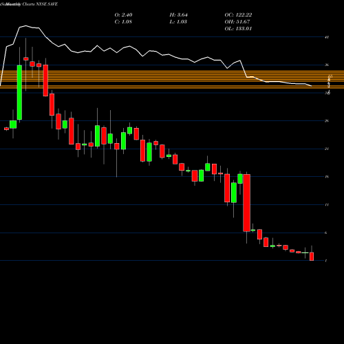Click the open price value "O: 2.40"
Viewport: 344px width, 344px height.
tap(123, 15)
